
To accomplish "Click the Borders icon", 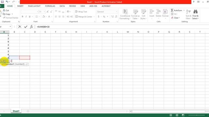I will (x=37, y=17).
